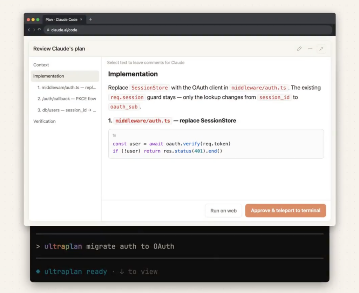
Task: Click the collapse arrows icon in plan header
Action: [x=321, y=49]
